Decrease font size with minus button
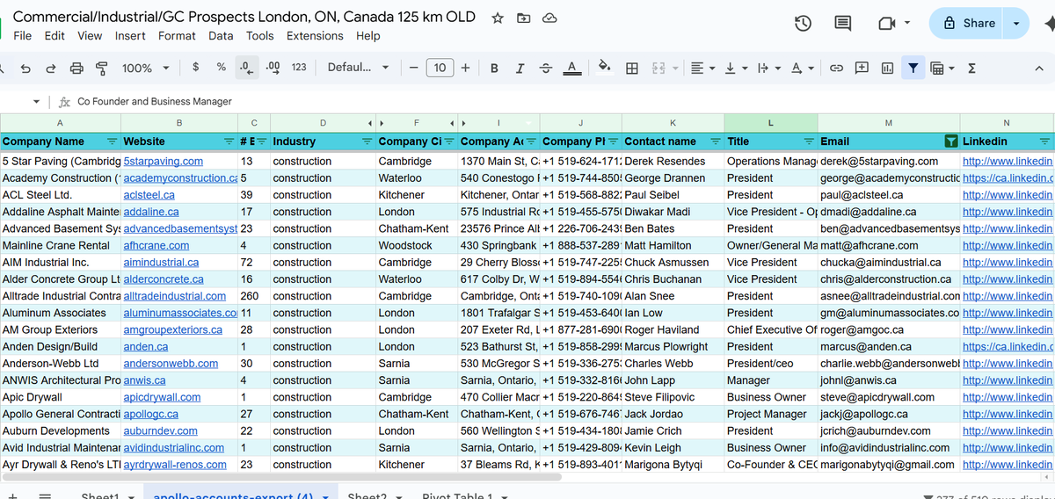Viewport: 1055px width, 499px height. tap(413, 68)
